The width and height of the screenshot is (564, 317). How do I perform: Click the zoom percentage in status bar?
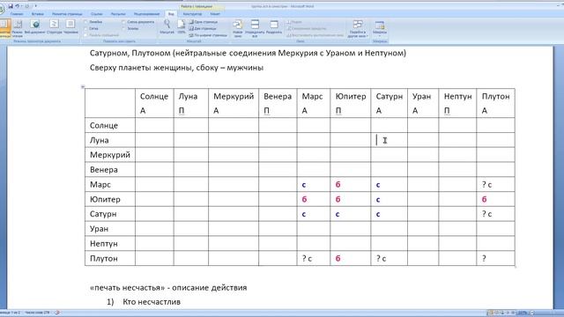pos(522,313)
